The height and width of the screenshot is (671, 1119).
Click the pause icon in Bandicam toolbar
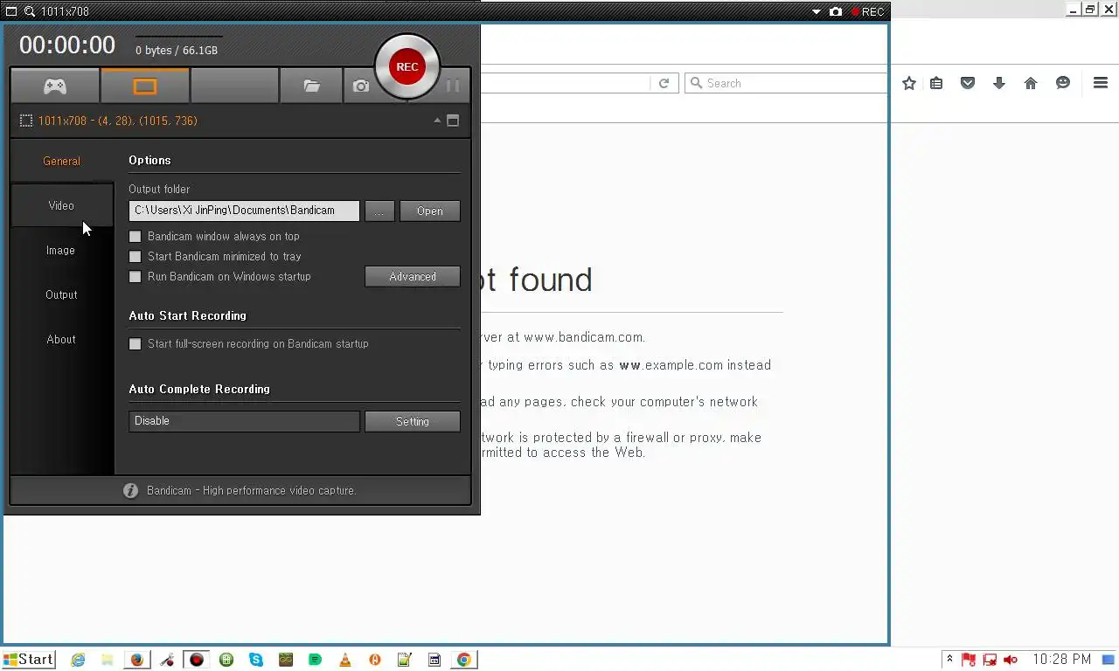pyautogui.click(x=452, y=86)
